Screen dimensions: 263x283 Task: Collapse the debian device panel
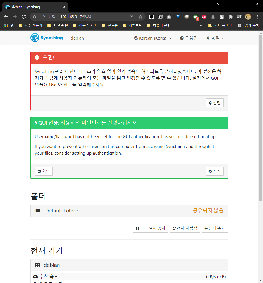[x=129, y=265]
